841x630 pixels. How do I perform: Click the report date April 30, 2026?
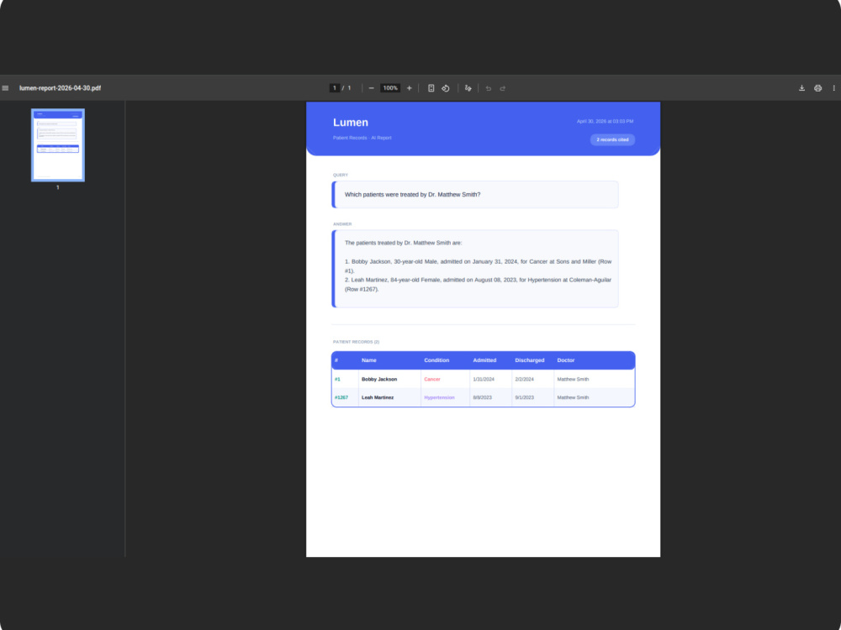605,122
